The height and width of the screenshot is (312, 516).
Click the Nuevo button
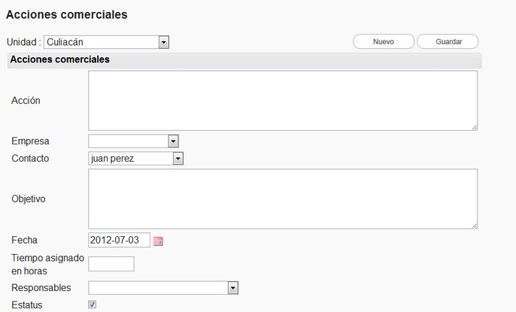pyautogui.click(x=384, y=42)
